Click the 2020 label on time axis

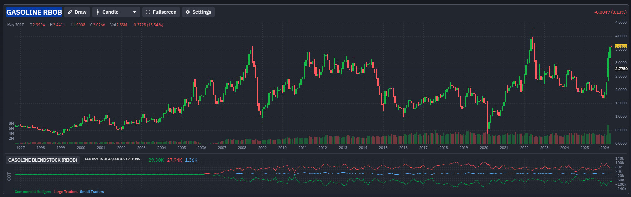point(484,148)
